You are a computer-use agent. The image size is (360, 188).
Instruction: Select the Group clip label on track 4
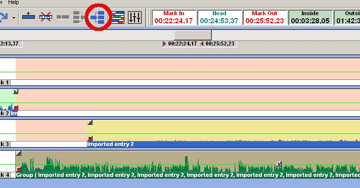pyautogui.click(x=188, y=175)
